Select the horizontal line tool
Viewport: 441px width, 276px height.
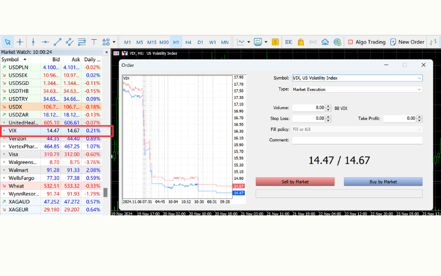(x=45, y=42)
